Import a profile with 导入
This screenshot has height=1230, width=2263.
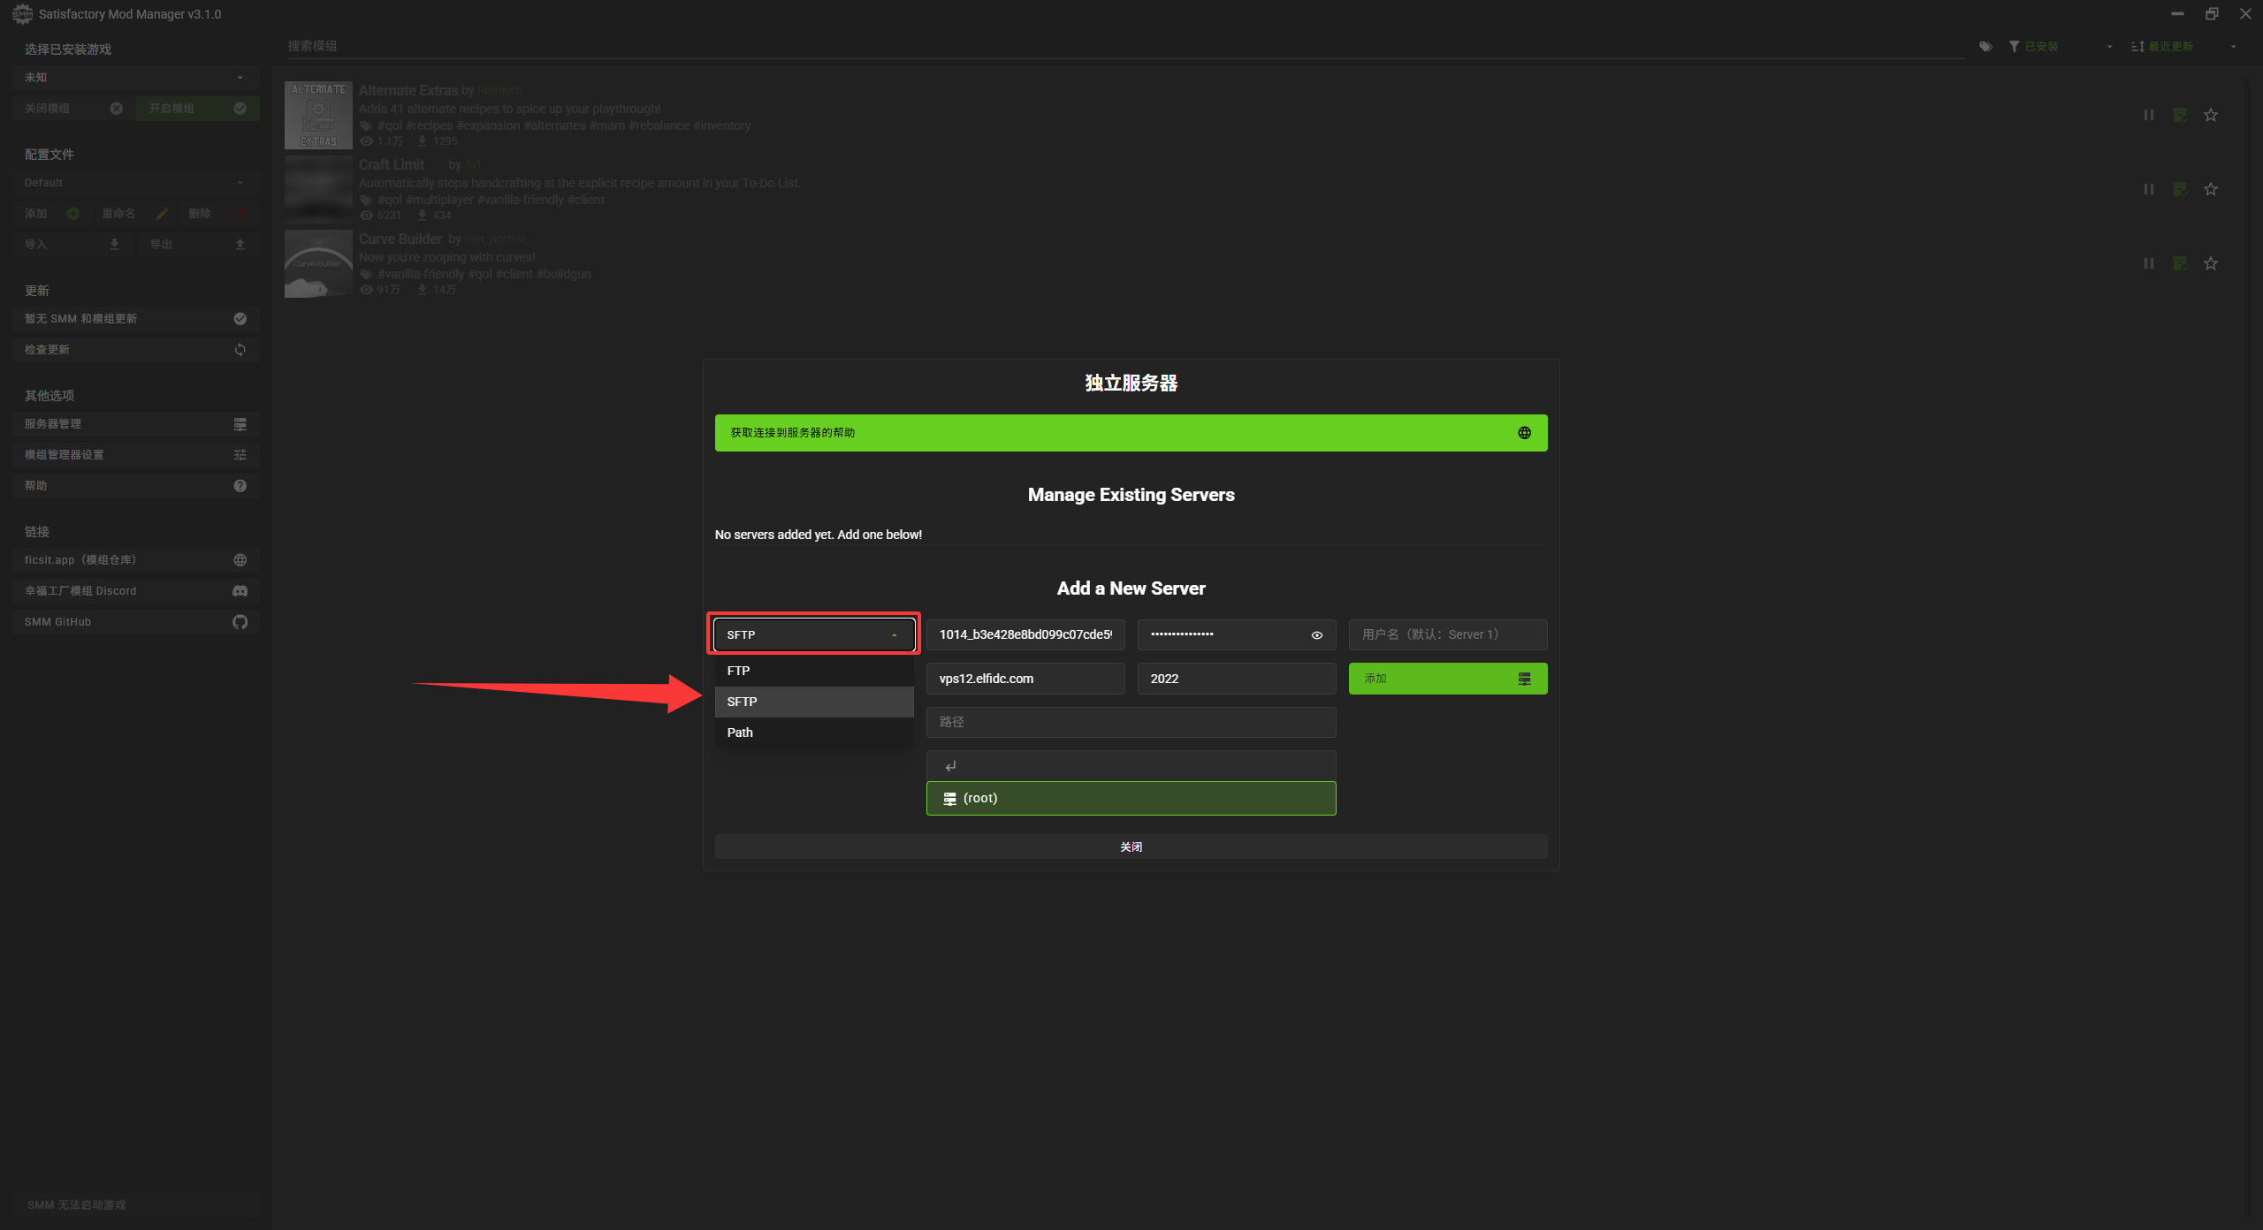pyautogui.click(x=73, y=245)
